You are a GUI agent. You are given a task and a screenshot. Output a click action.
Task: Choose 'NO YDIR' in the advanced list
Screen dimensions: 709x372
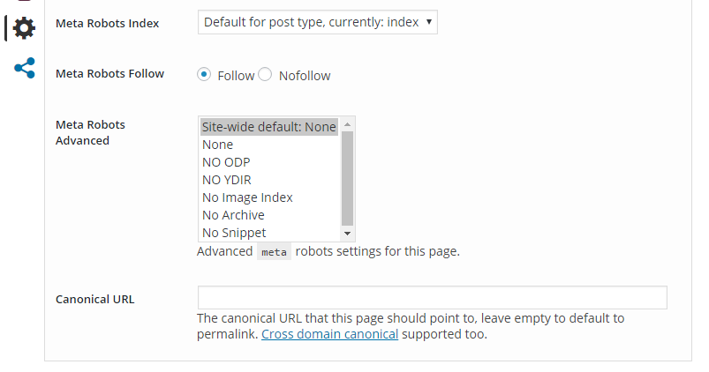(269, 180)
